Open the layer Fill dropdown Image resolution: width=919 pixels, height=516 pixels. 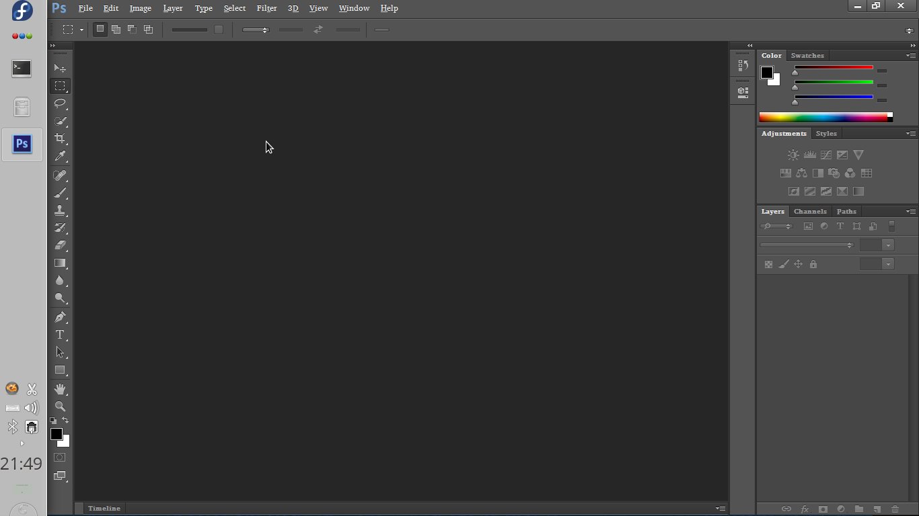pos(888,264)
